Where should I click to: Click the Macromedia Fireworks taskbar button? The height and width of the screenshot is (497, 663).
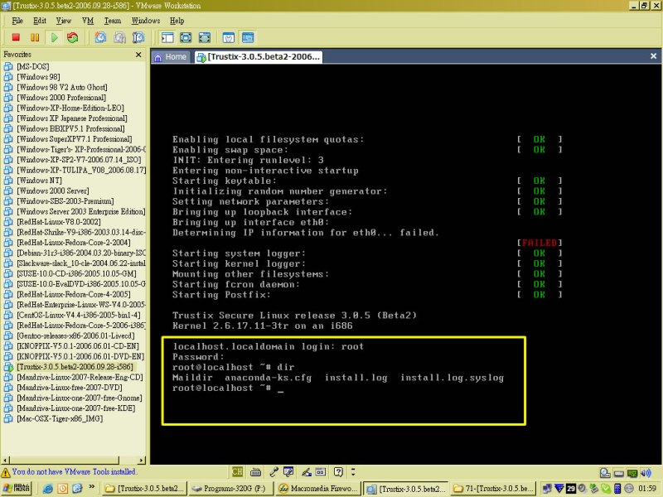tap(317, 489)
